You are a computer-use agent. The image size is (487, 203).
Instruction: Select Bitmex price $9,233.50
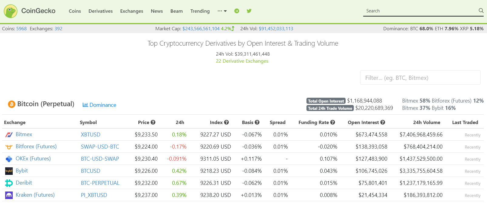[x=146, y=135]
